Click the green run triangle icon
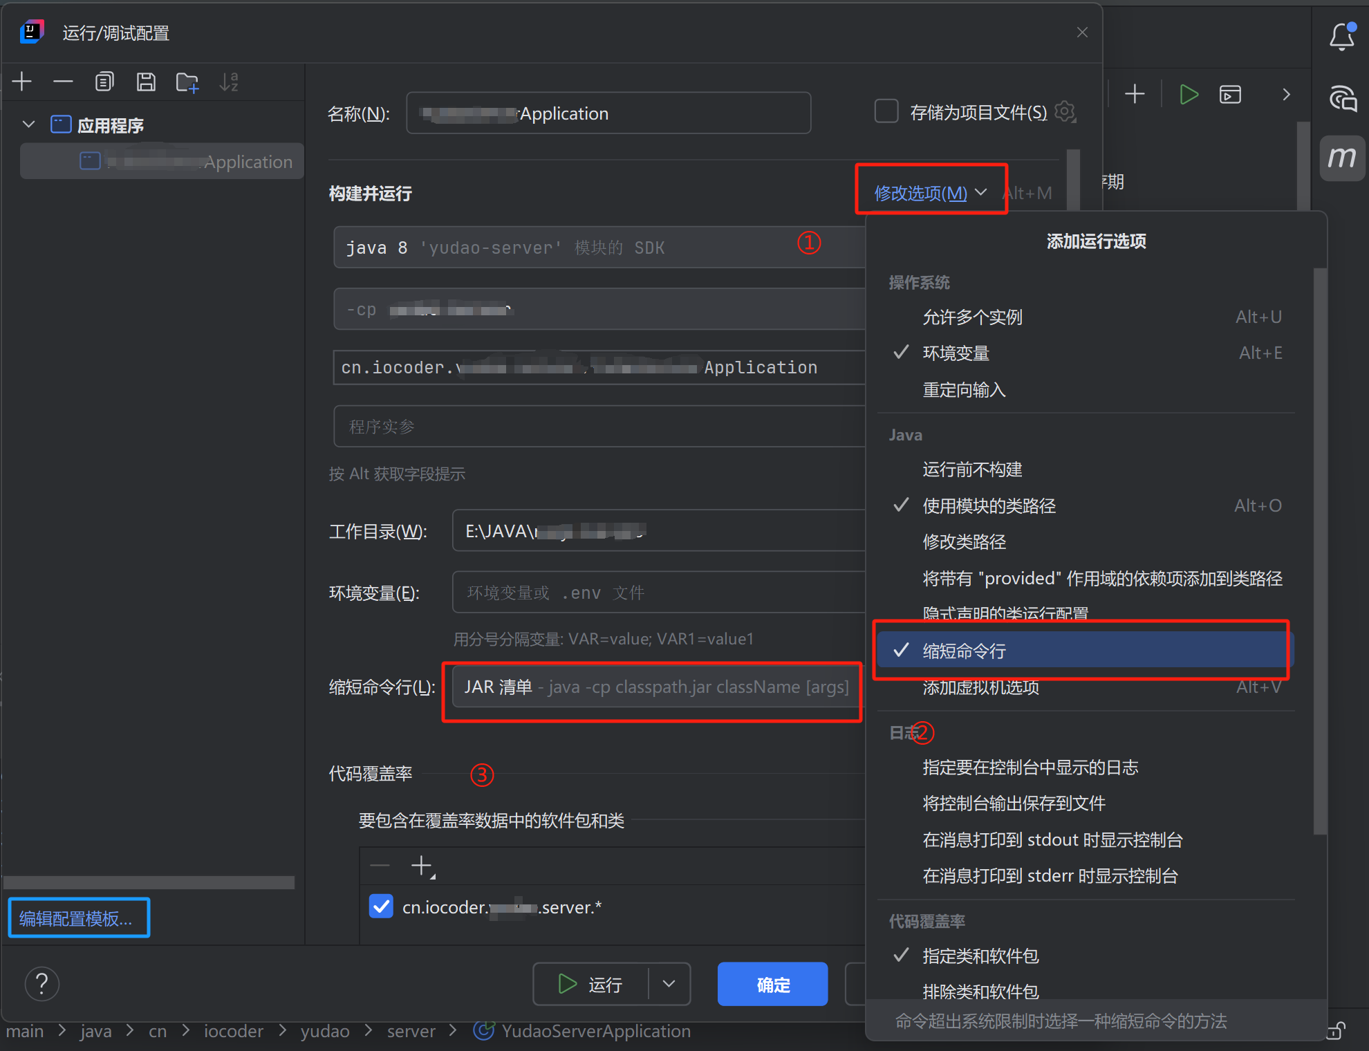Image resolution: width=1369 pixels, height=1051 pixels. point(1189,94)
